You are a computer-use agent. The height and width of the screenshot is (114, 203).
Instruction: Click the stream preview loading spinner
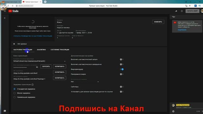tap(33, 22)
